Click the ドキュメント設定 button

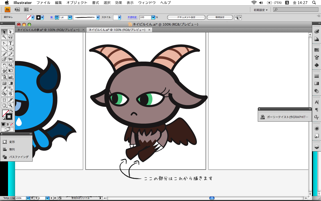[186, 17]
